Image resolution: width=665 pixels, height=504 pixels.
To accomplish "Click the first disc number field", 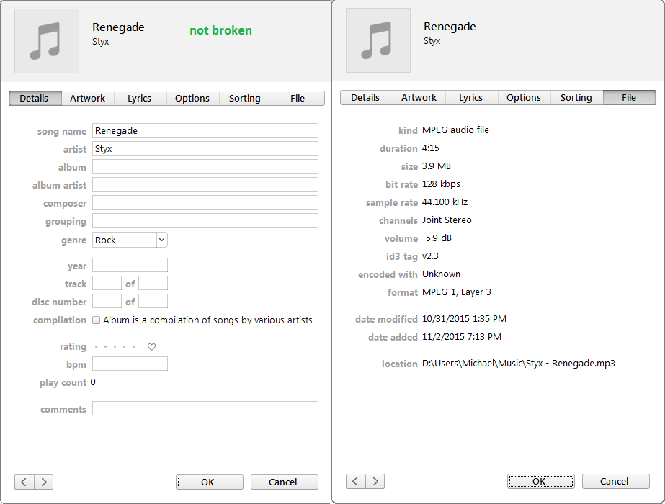I will coord(107,302).
